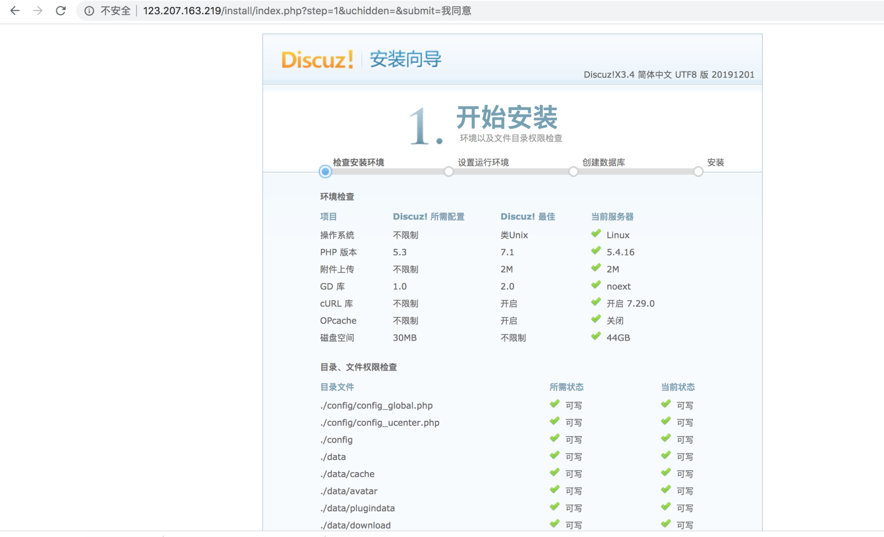Select the 安装 step marker circle
The image size is (884, 537).
click(698, 171)
